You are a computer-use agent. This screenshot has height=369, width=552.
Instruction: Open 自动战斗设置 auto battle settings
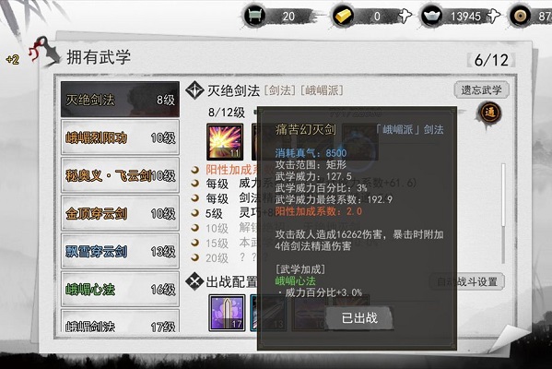tap(467, 282)
